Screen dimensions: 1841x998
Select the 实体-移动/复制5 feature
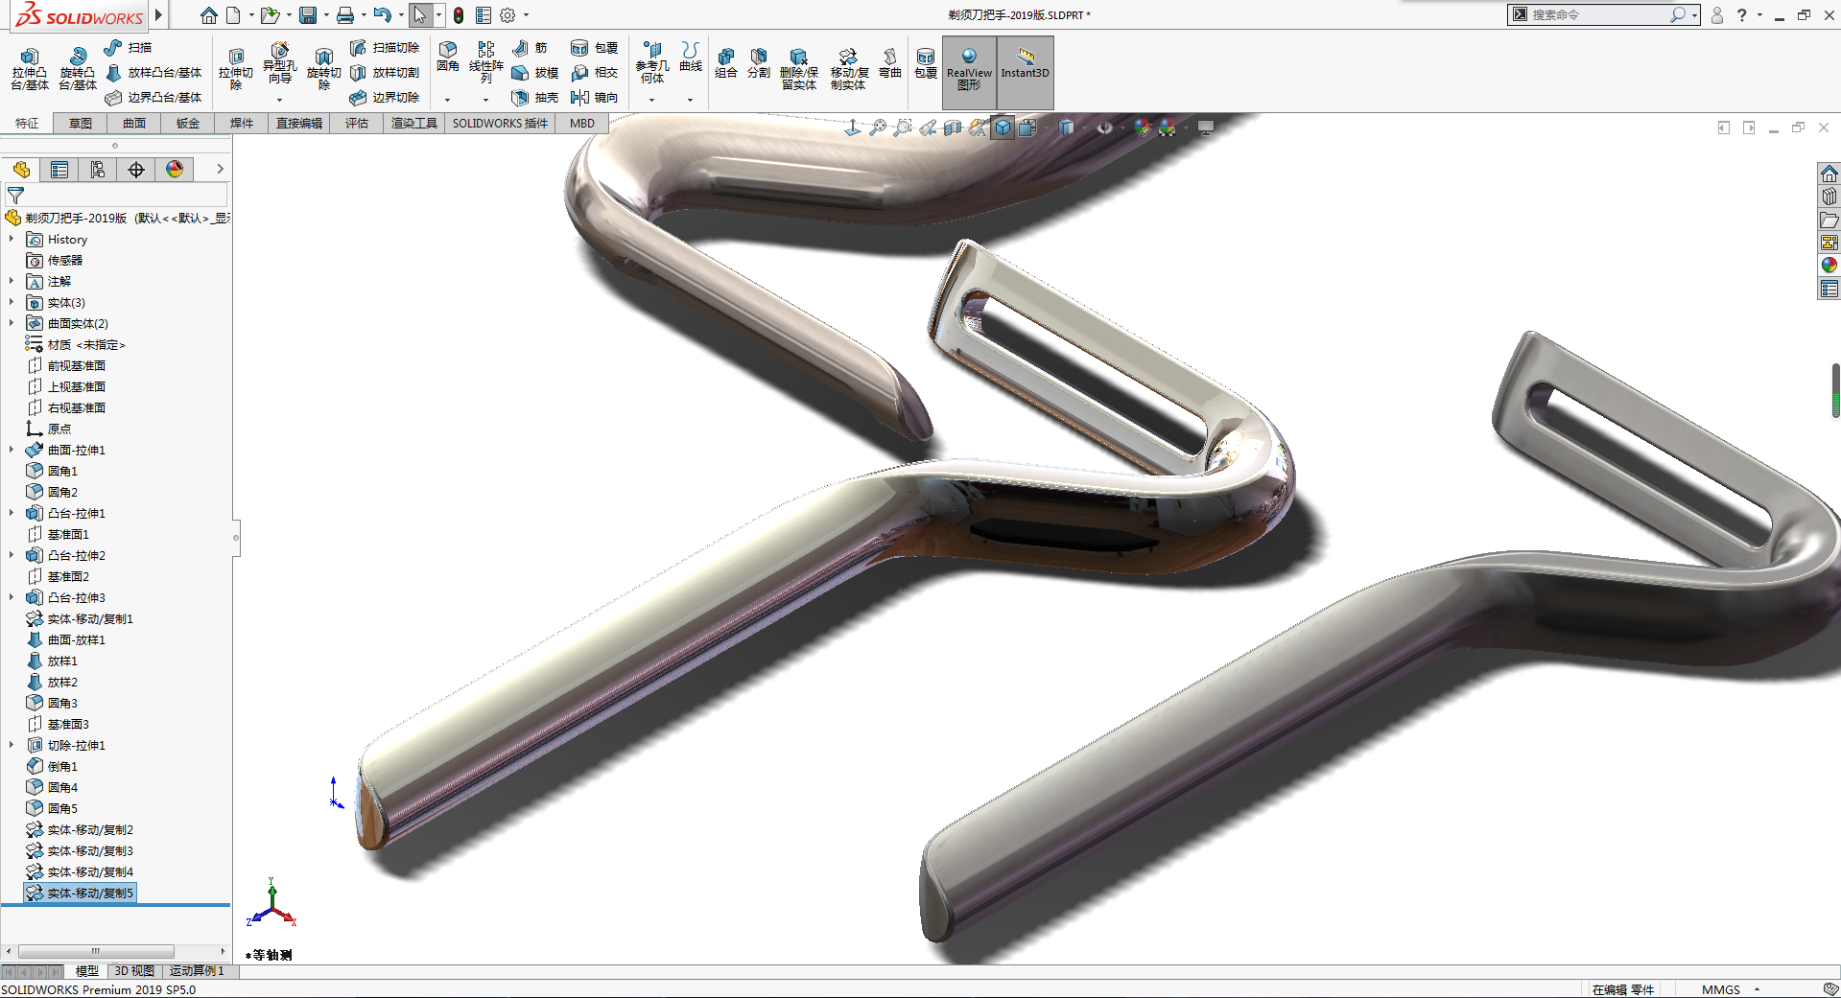[x=81, y=893]
